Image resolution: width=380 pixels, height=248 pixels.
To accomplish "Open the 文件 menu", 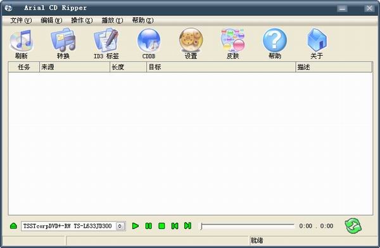I will (21, 20).
